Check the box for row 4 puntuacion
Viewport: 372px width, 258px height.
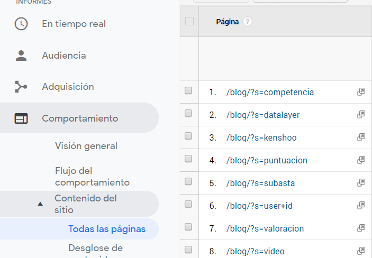click(188, 159)
